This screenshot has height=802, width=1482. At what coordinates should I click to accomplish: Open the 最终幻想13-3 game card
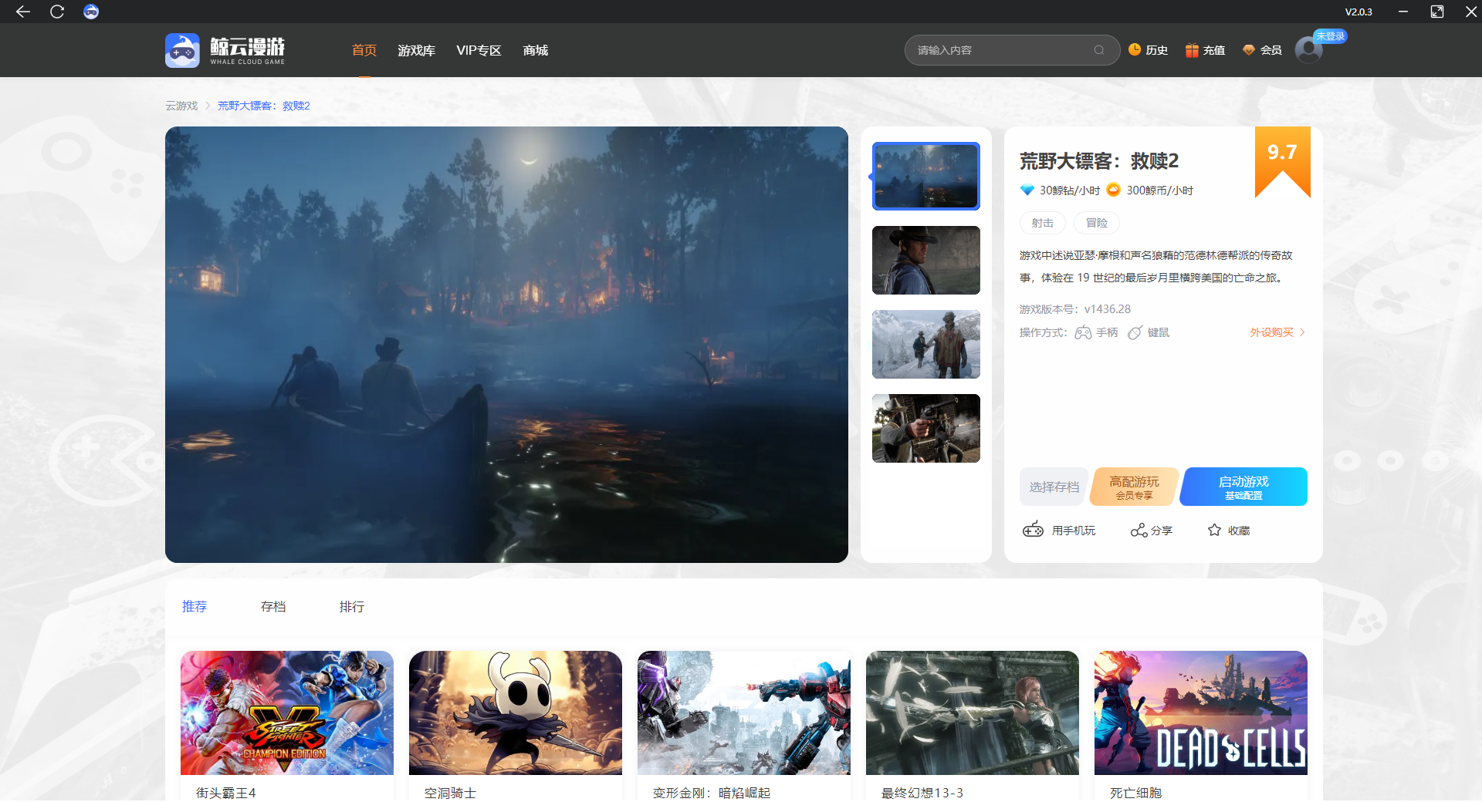coord(973,726)
